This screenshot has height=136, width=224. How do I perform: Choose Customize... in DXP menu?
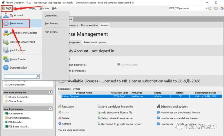pyautogui.click(x=52, y=15)
